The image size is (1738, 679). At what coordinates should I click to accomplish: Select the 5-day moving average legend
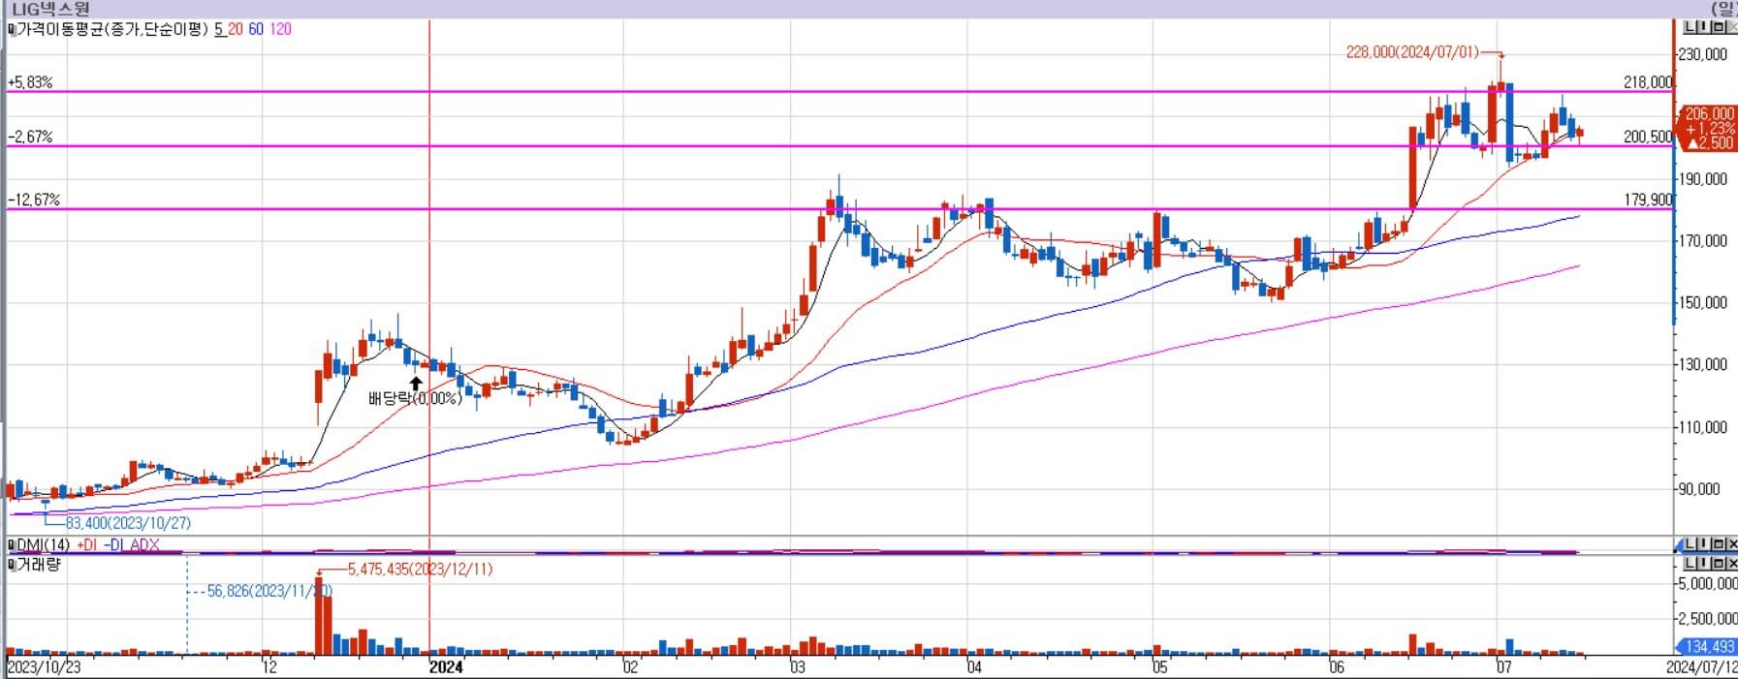pyautogui.click(x=220, y=29)
